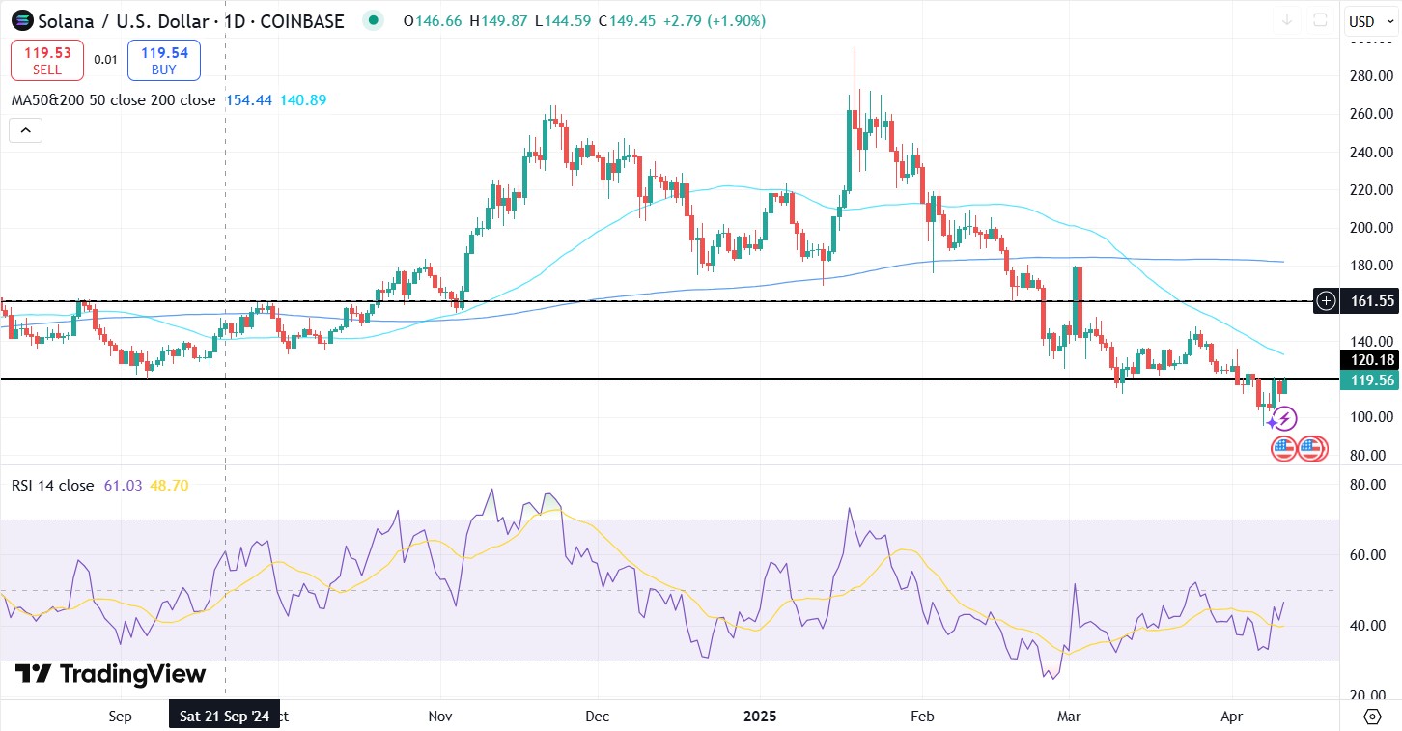Screen dimensions: 1402x731
Task: Click the faded down-arrow icon beside USD
Action: pyautogui.click(x=1287, y=20)
